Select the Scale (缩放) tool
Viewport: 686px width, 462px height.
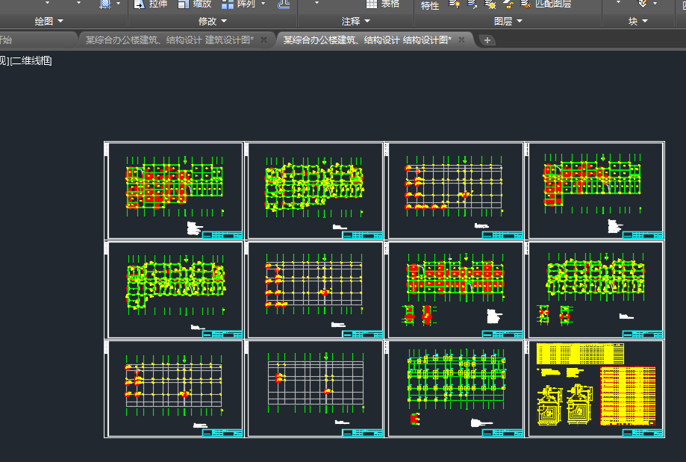[194, 4]
